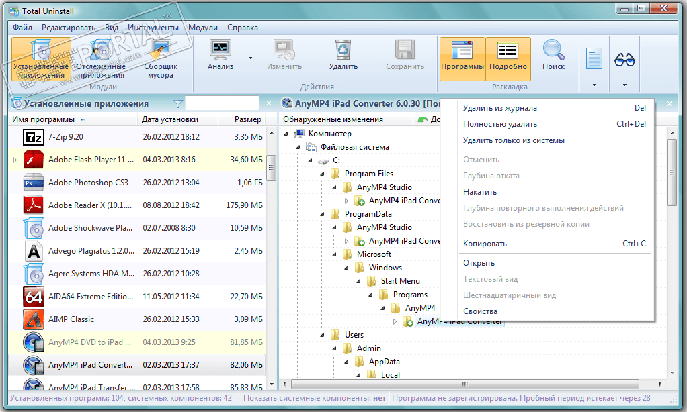Collapse the Компьютер tree node

coord(286,134)
